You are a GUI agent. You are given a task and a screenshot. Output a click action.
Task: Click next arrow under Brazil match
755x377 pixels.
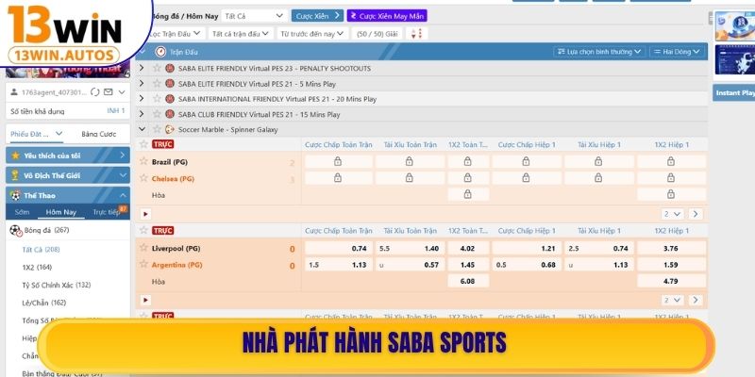(x=695, y=214)
